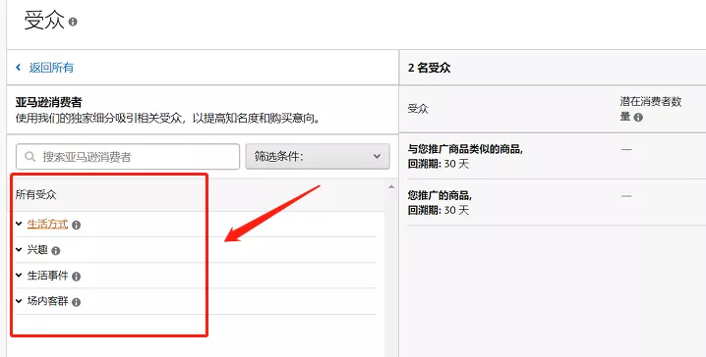
Task: Go back via 返回所有 link
Action: [x=51, y=68]
